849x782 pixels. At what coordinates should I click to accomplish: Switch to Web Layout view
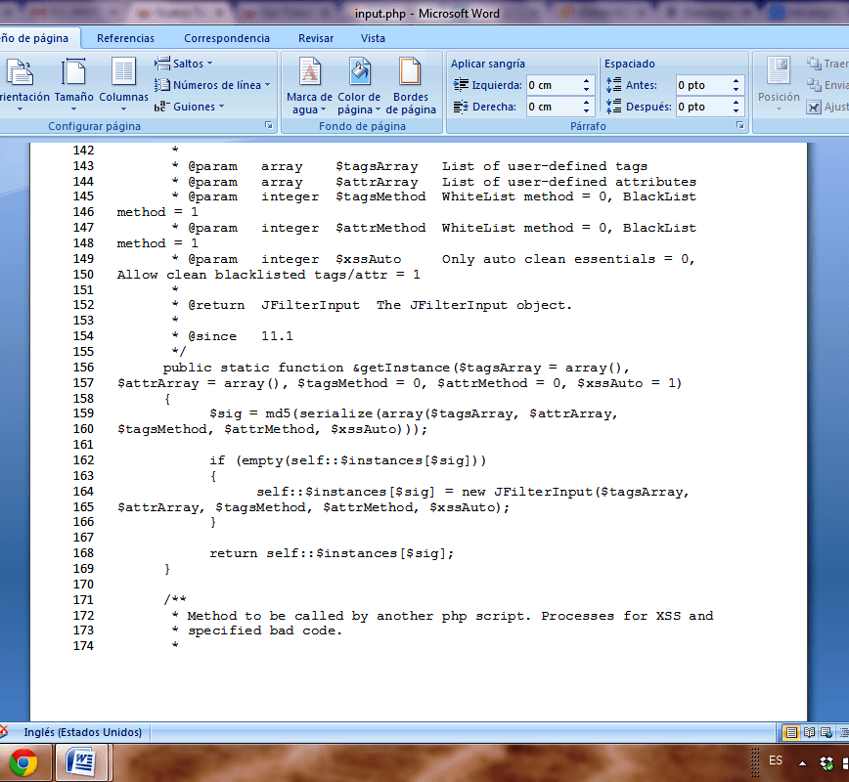click(x=826, y=733)
